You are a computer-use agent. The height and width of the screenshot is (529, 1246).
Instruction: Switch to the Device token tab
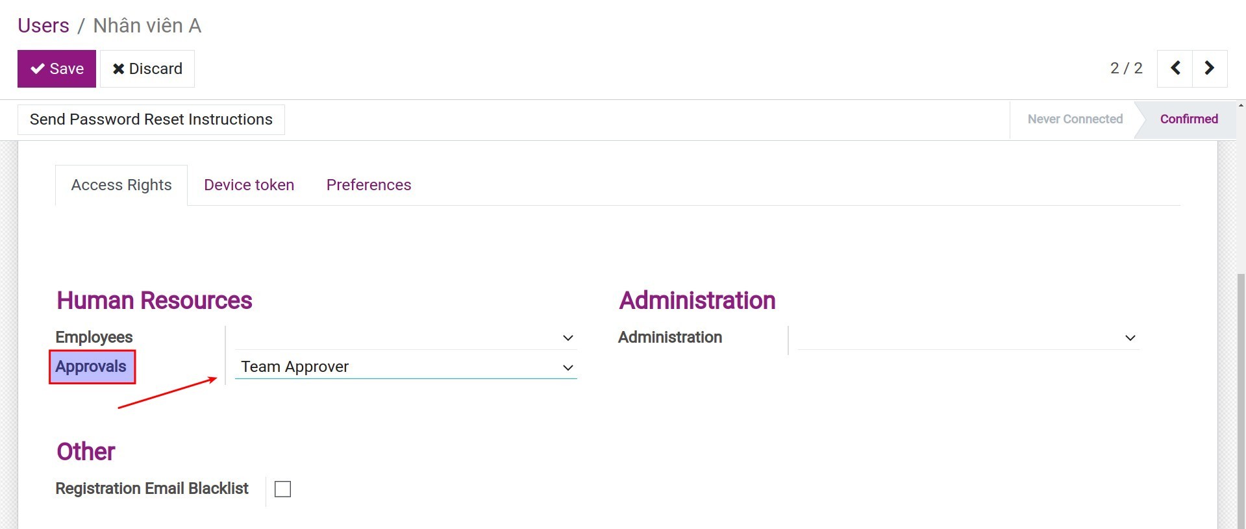(x=249, y=185)
